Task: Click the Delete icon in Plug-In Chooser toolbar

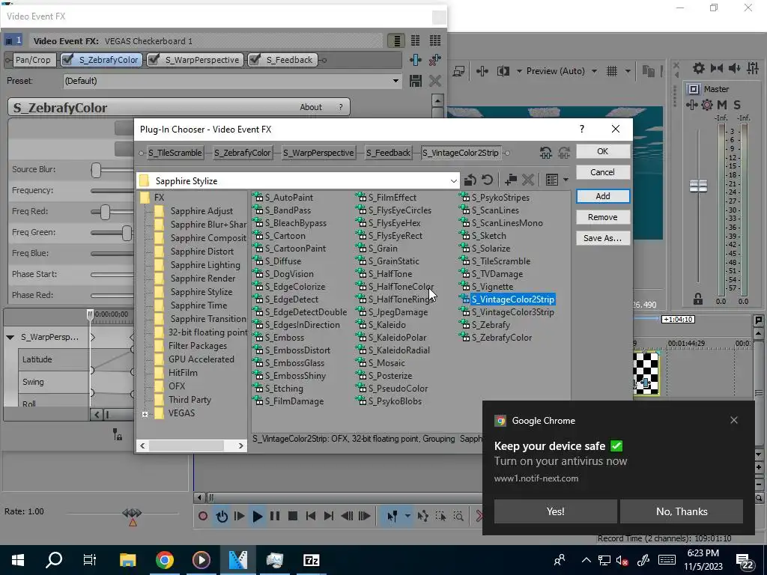Action: [528, 180]
